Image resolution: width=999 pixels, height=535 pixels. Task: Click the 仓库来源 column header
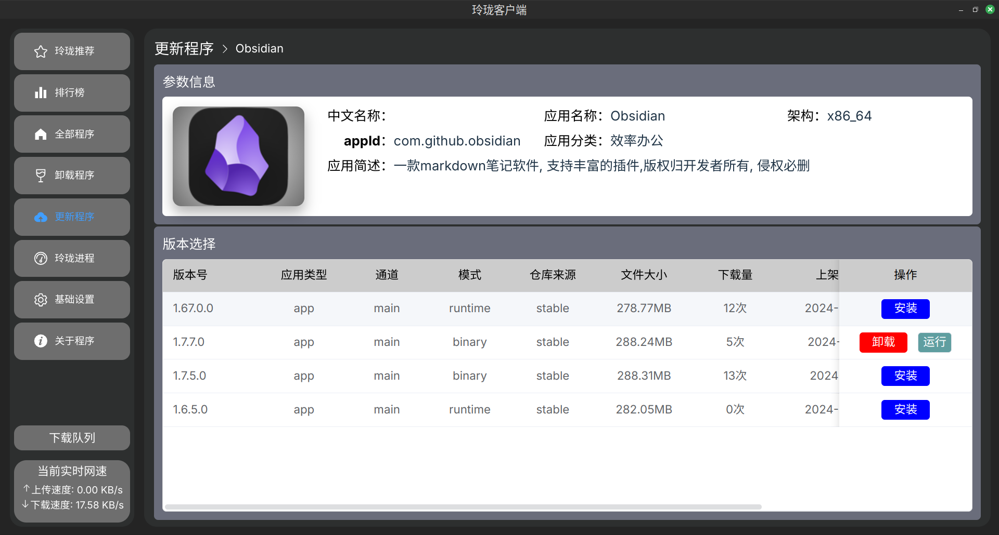[x=553, y=275]
